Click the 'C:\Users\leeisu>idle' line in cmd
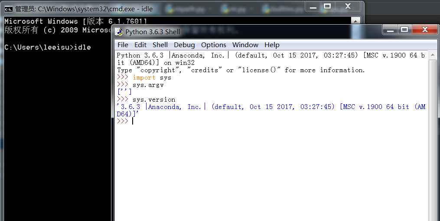 tap(47, 47)
